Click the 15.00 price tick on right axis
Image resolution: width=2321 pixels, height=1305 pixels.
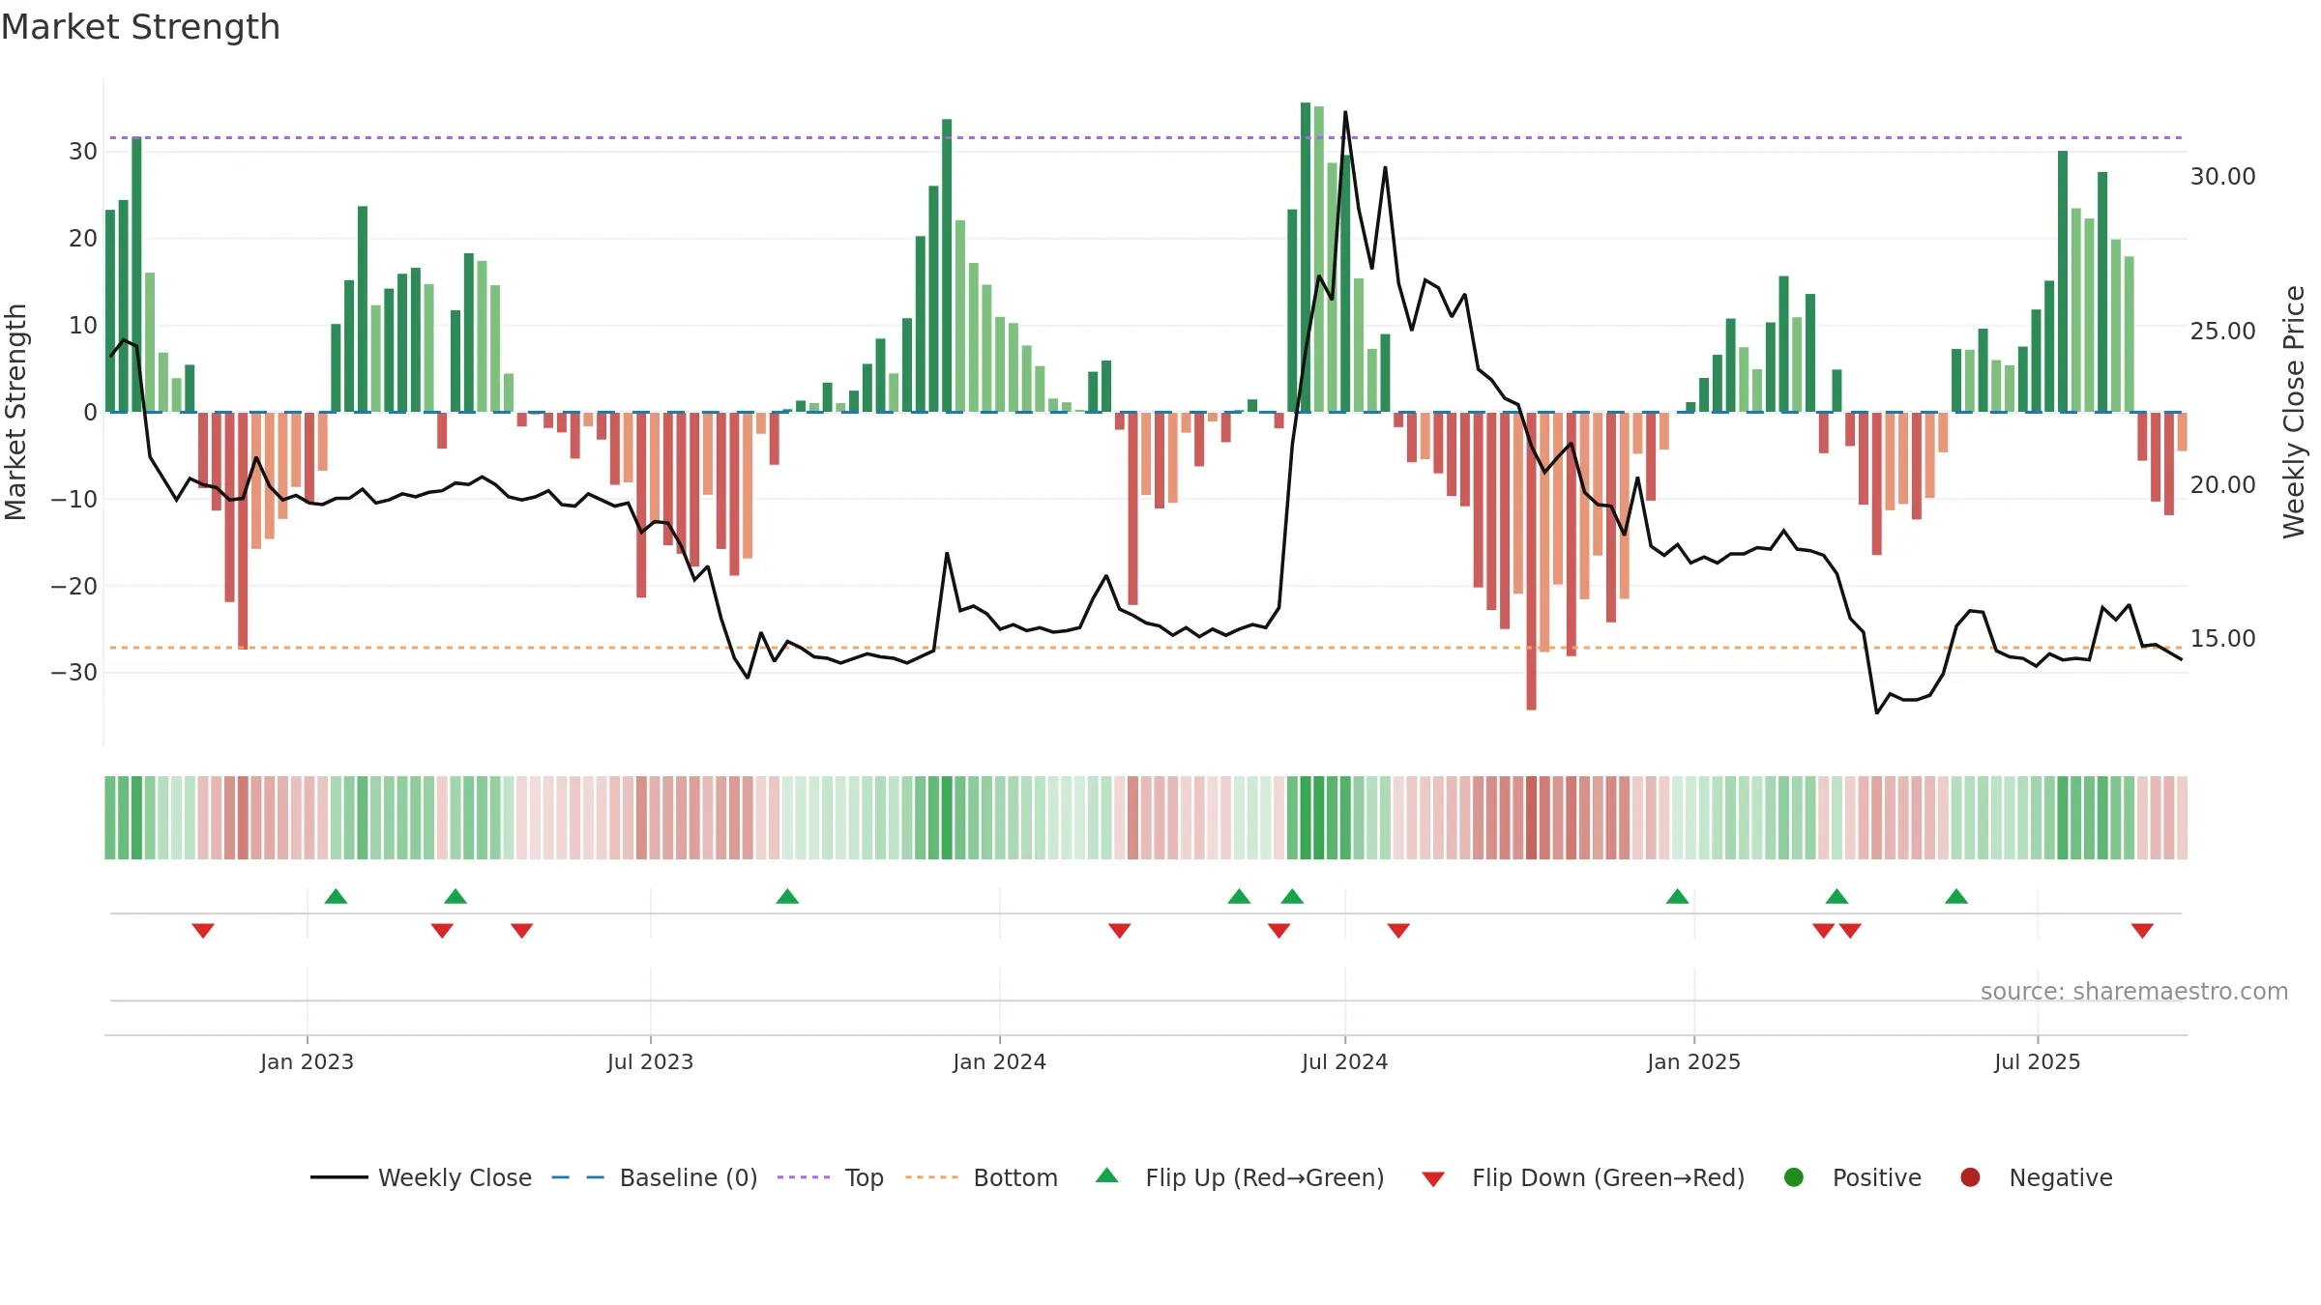click(2222, 638)
